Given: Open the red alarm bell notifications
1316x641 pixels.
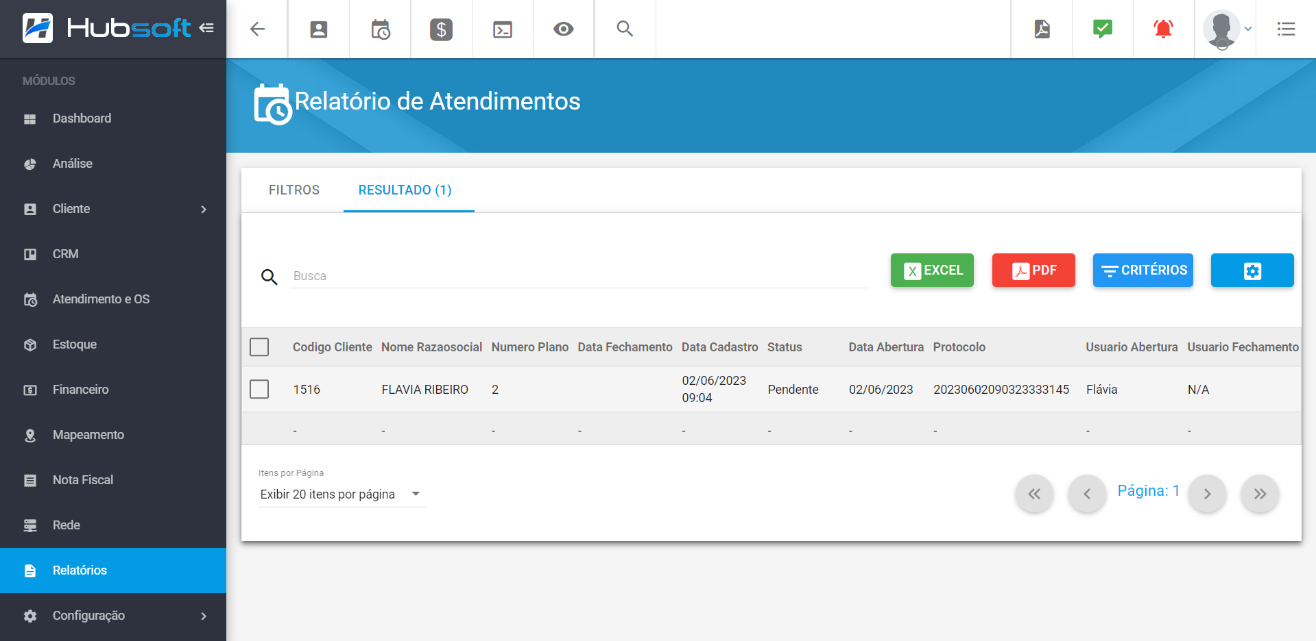Looking at the screenshot, I should pos(1163,29).
